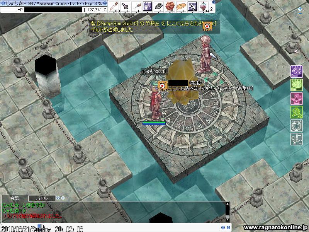Click chat line じゃむ☆ : いきますか

(x=24, y=205)
